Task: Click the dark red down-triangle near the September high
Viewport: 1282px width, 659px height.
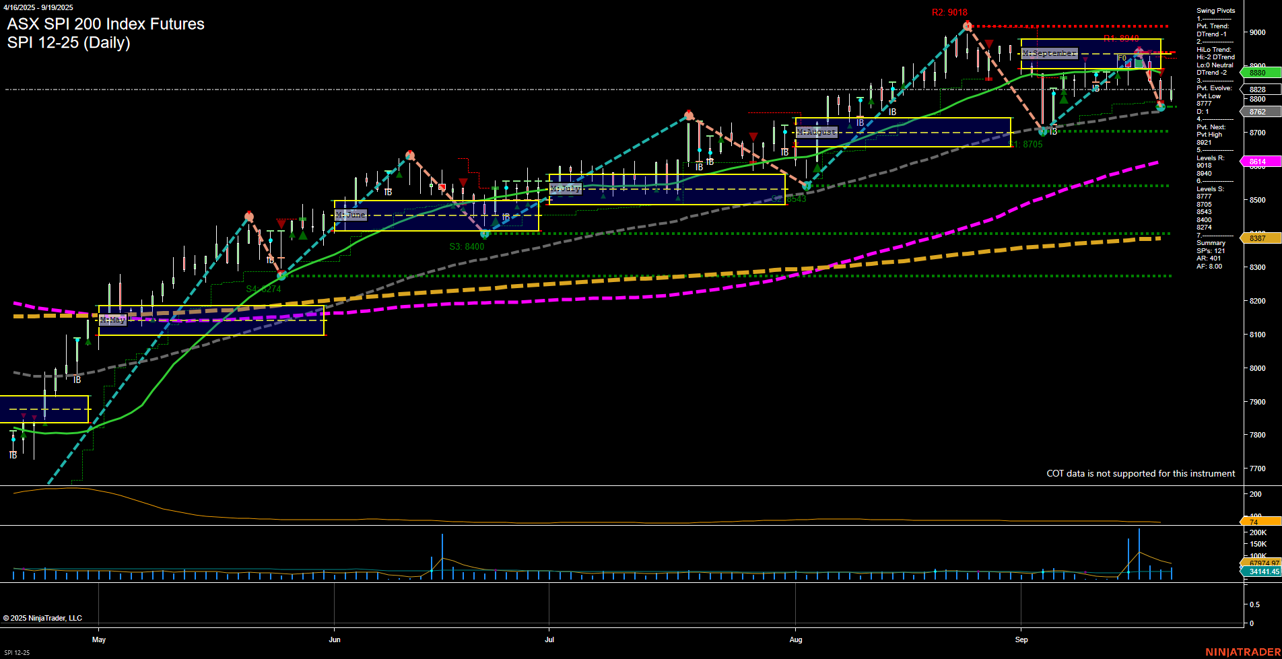Action: coord(988,42)
